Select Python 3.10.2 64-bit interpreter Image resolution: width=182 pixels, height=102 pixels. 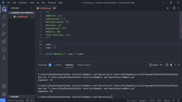[15, 100]
